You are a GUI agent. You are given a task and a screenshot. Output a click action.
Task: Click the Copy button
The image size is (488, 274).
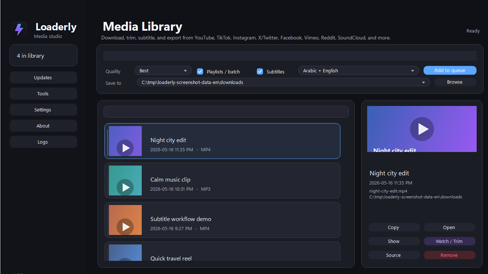394,227
